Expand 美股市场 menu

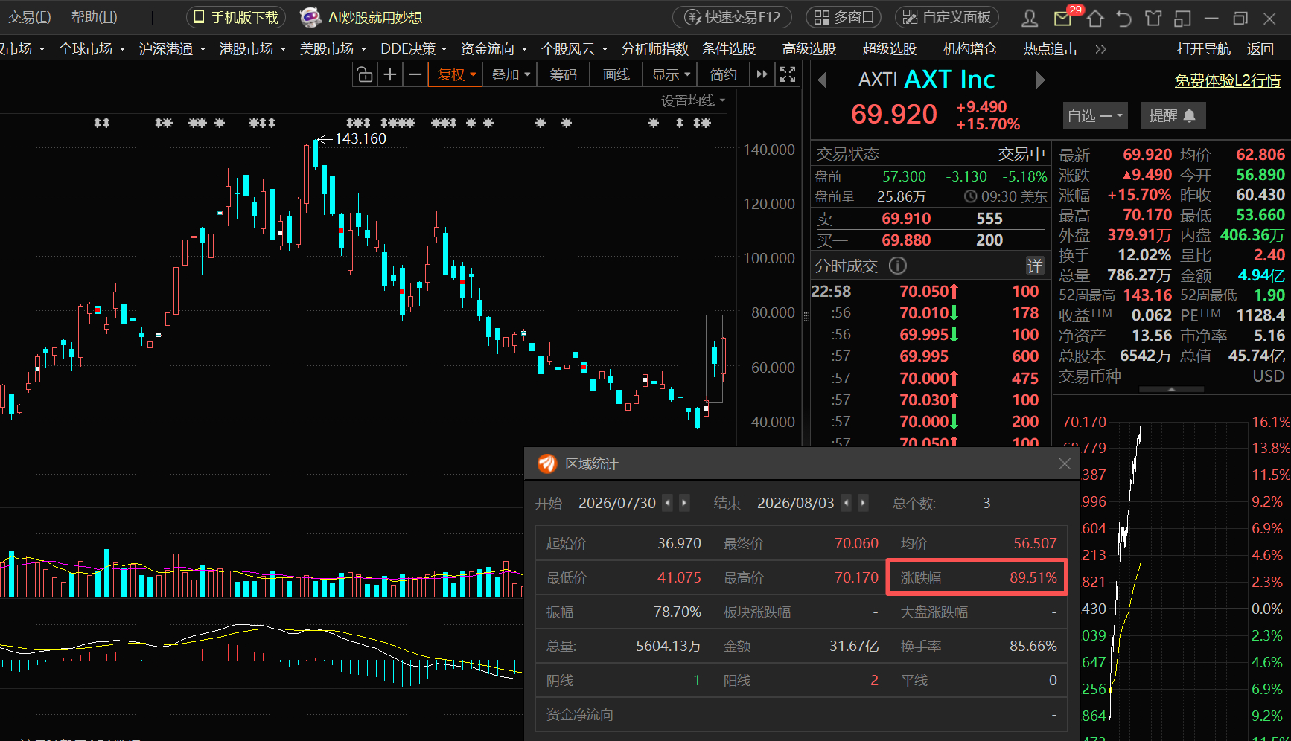(x=333, y=49)
